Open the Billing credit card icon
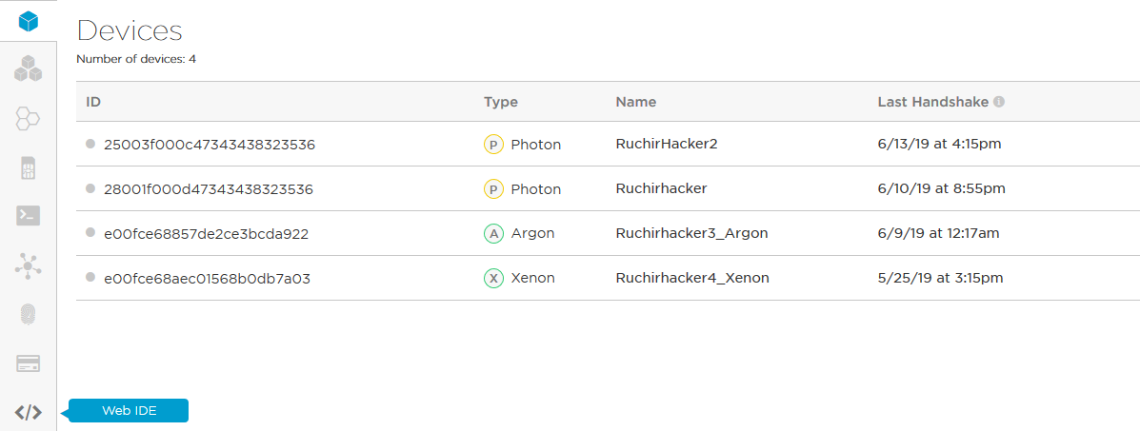1140x431 pixels. click(29, 363)
